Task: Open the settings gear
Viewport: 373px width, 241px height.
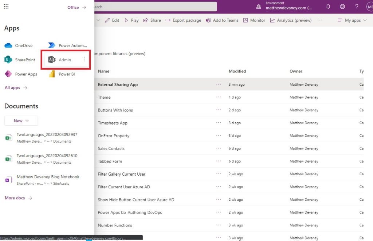Action: 342,7
